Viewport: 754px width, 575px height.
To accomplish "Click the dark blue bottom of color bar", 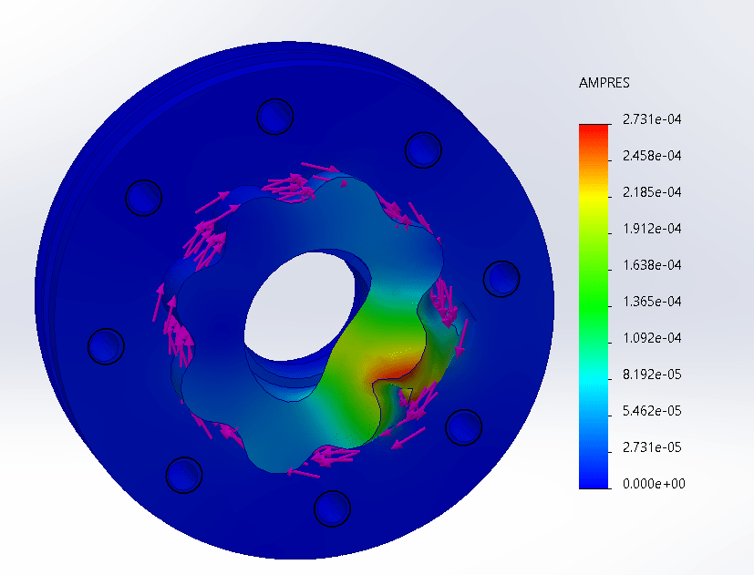I will coord(592,478).
